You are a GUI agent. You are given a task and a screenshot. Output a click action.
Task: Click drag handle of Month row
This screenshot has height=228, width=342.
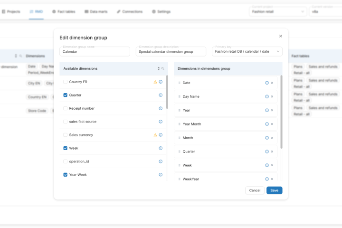pos(179,138)
